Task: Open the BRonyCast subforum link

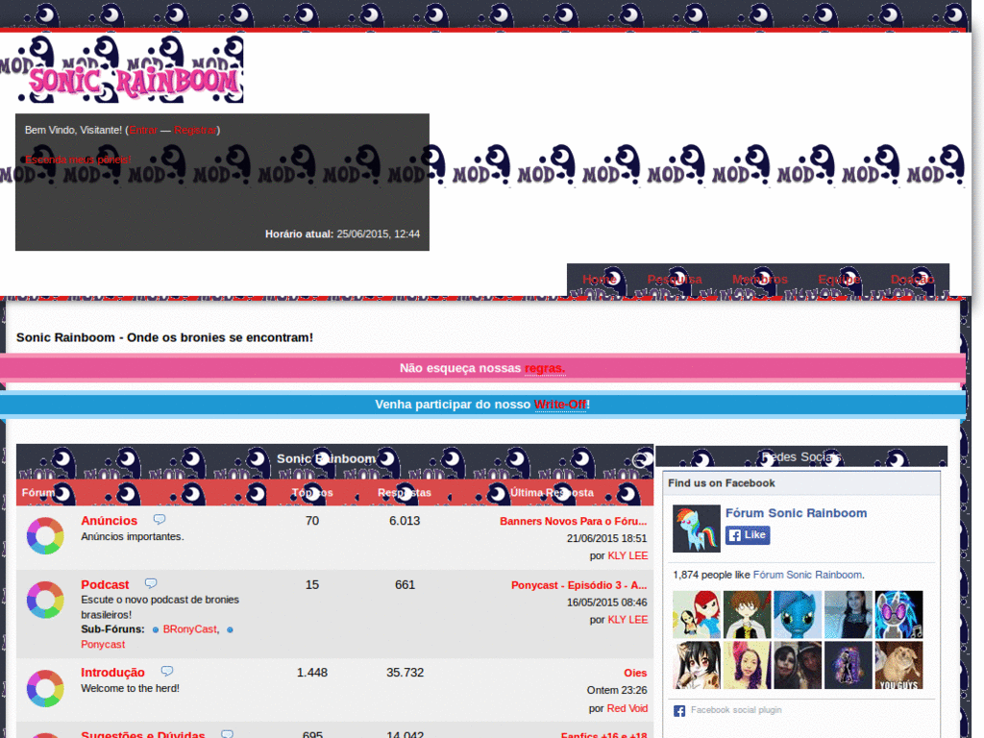Action: [x=189, y=629]
